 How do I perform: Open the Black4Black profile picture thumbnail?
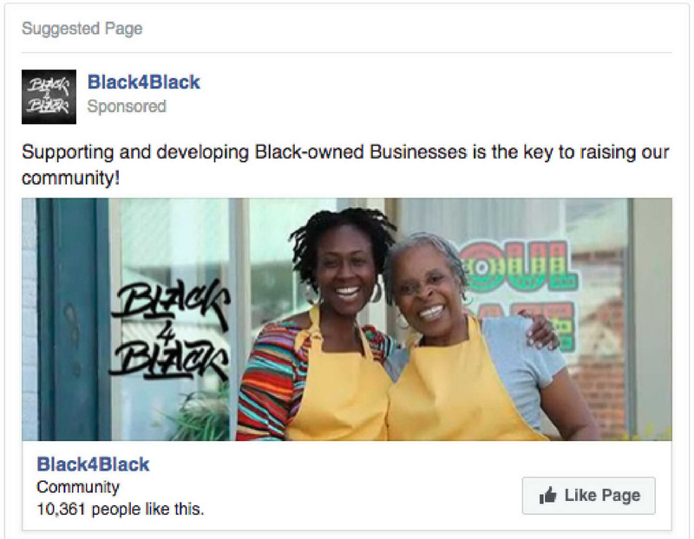pyautogui.click(x=49, y=97)
